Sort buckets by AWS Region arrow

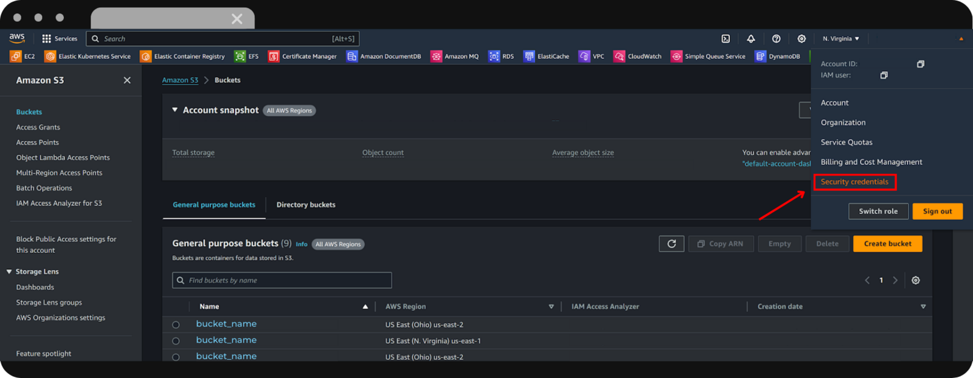pos(552,307)
